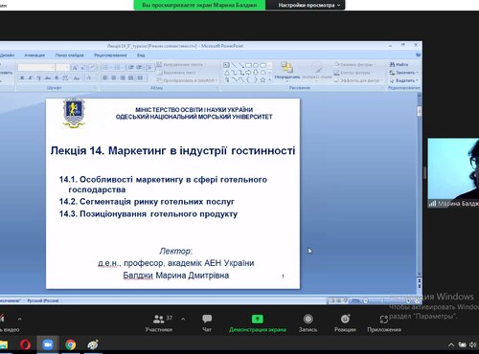Click Find (Найти) in Editing group
This screenshot has height=354, width=479.
click(399, 64)
